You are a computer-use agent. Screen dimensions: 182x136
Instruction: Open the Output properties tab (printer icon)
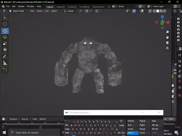pyautogui.click(x=180, y=66)
